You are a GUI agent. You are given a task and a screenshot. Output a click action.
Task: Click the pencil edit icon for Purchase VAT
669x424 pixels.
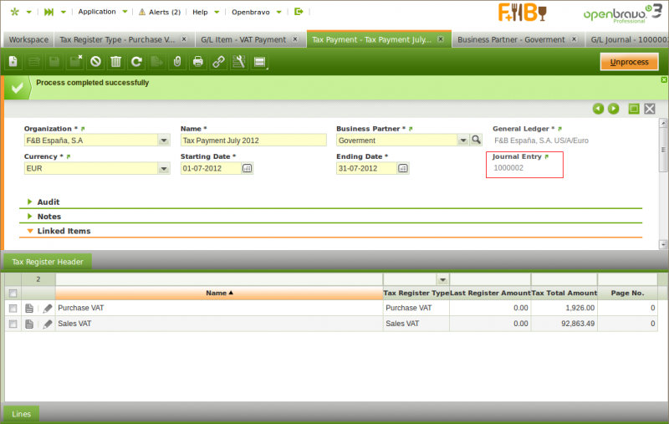(47, 309)
